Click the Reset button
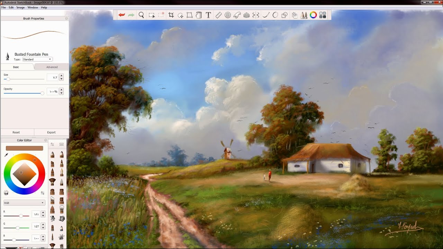This screenshot has width=443, height=249. click(x=16, y=132)
